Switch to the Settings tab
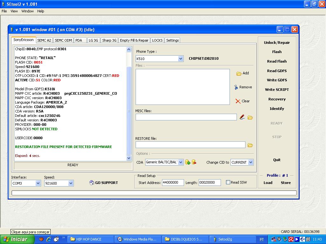This screenshot has width=326, height=244. point(173,40)
